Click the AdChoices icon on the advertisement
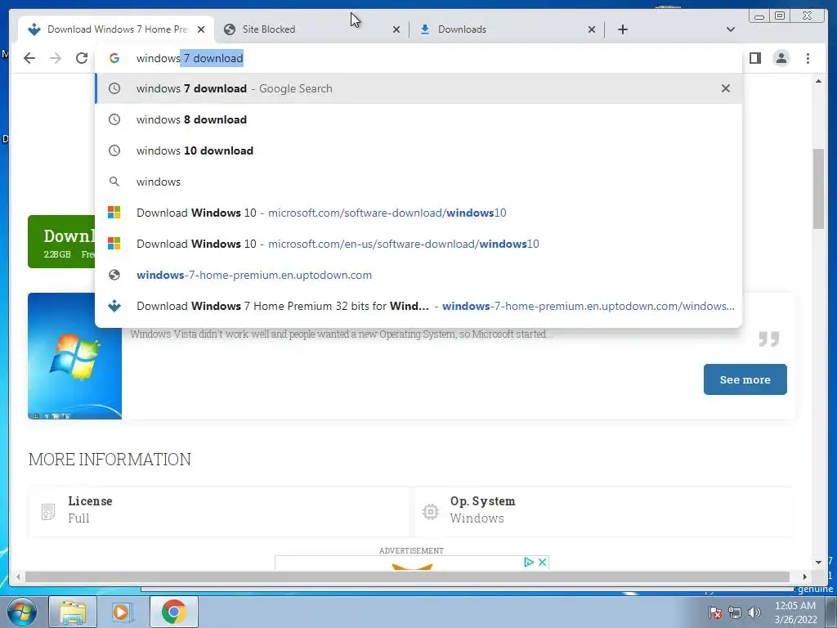The height and width of the screenshot is (628, 837). tap(529, 562)
